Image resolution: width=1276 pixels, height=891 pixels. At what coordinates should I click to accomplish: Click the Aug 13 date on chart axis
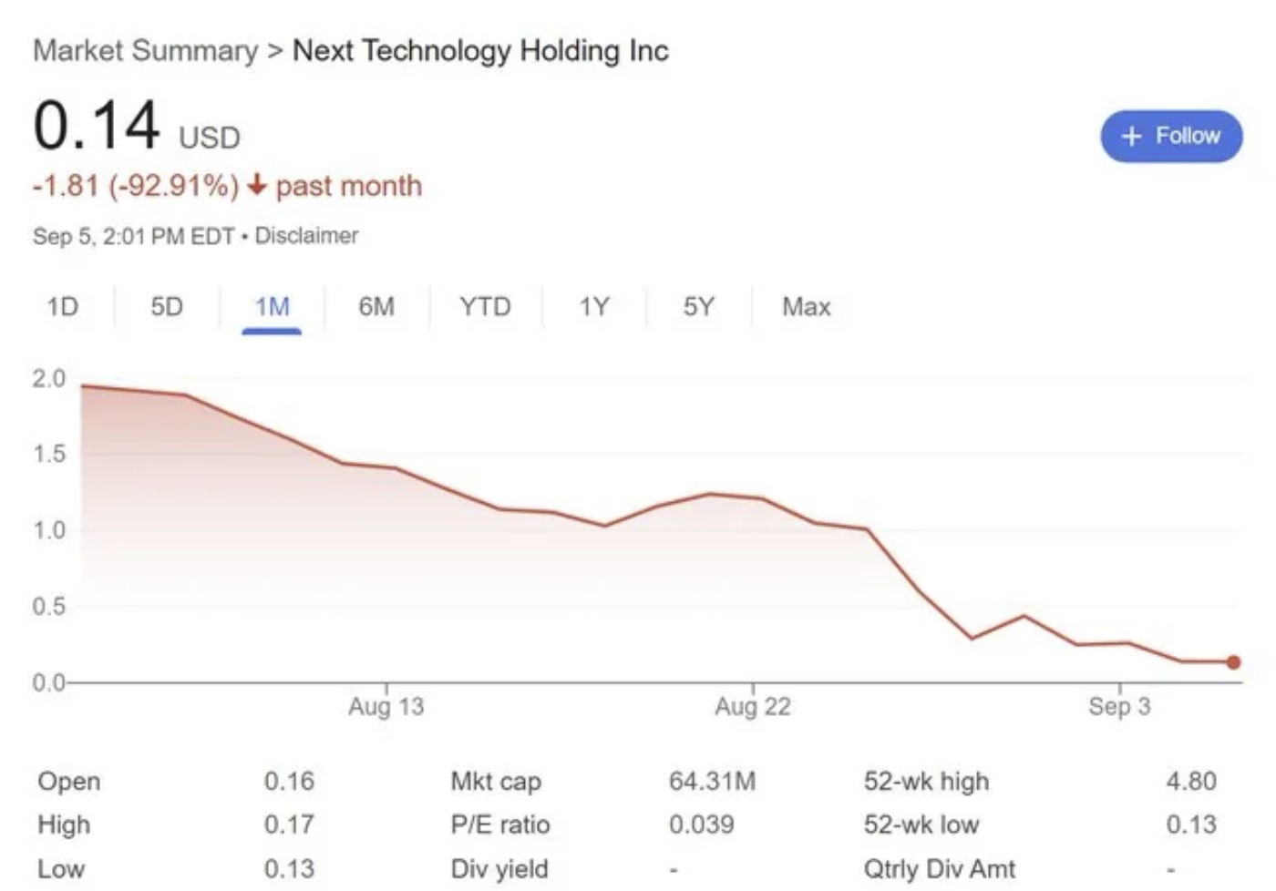point(386,707)
